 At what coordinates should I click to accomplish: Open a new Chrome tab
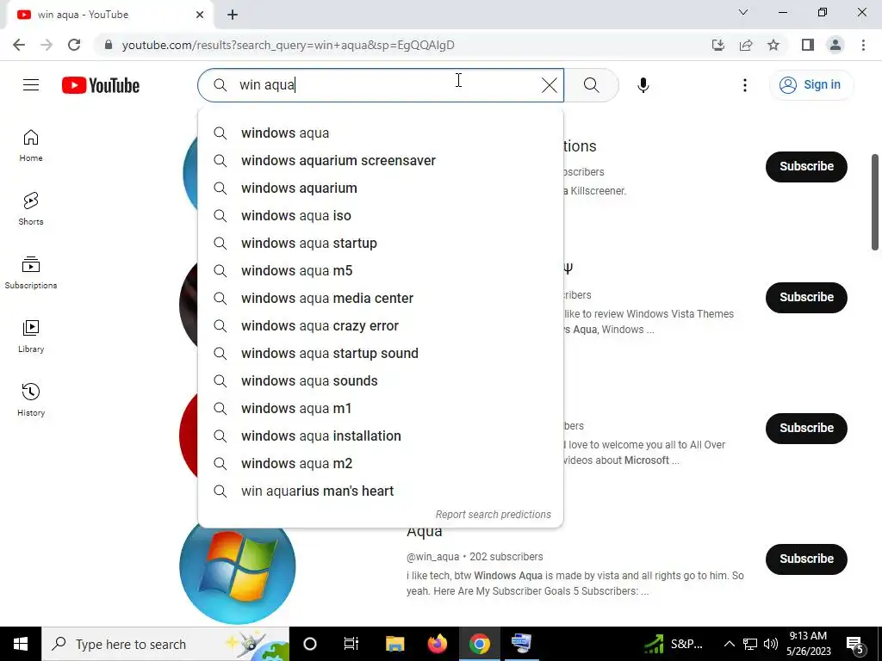(233, 15)
